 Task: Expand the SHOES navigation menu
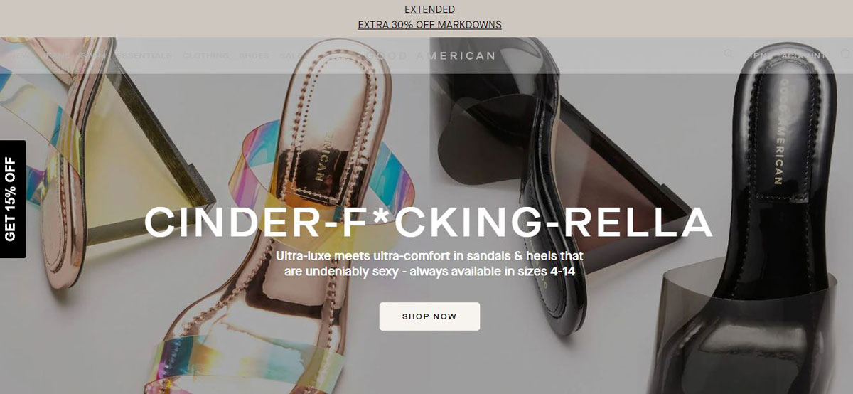(254, 55)
